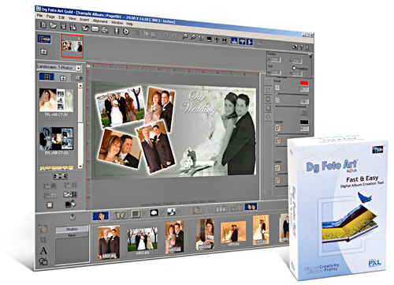Screen dimensions: 394x285
Task: Click the Save disk toolbar icon
Action: pyautogui.click(x=63, y=26)
